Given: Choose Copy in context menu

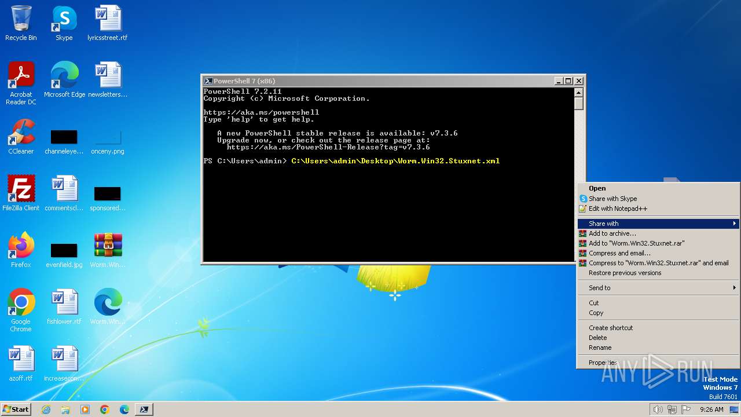Looking at the screenshot, I should (x=658, y=313).
